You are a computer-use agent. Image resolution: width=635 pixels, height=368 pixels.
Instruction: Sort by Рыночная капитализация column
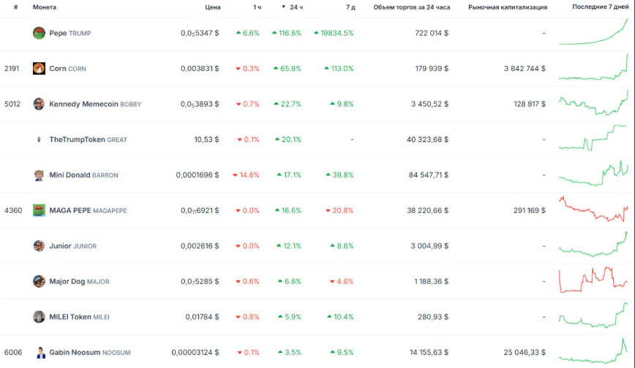click(508, 7)
